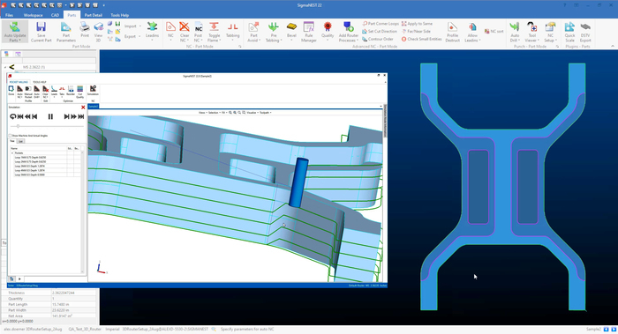Pause the simulation playback
This screenshot has width=618, height=334.
tap(50, 116)
